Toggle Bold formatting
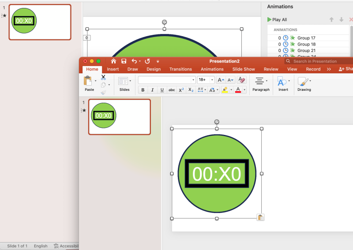This screenshot has width=353, height=250. pyautogui.click(x=143, y=90)
